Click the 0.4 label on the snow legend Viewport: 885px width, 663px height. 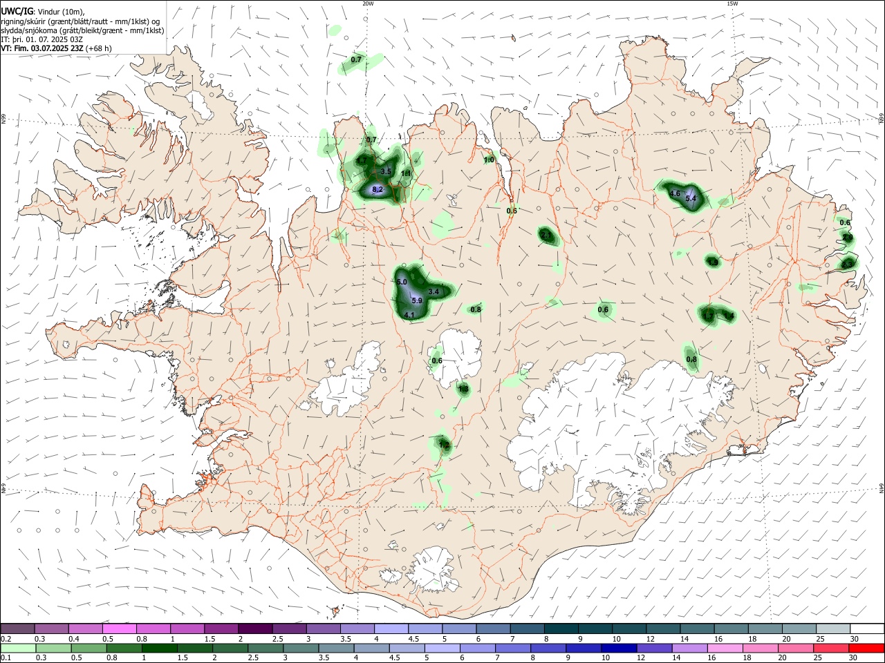click(74, 639)
